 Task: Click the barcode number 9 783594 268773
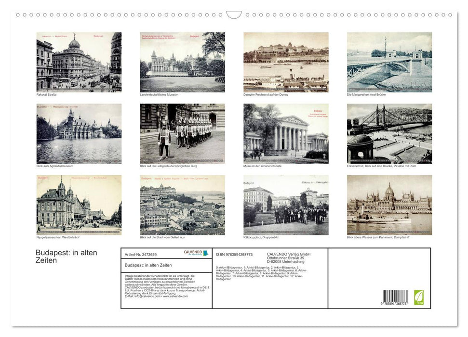[394, 303]
